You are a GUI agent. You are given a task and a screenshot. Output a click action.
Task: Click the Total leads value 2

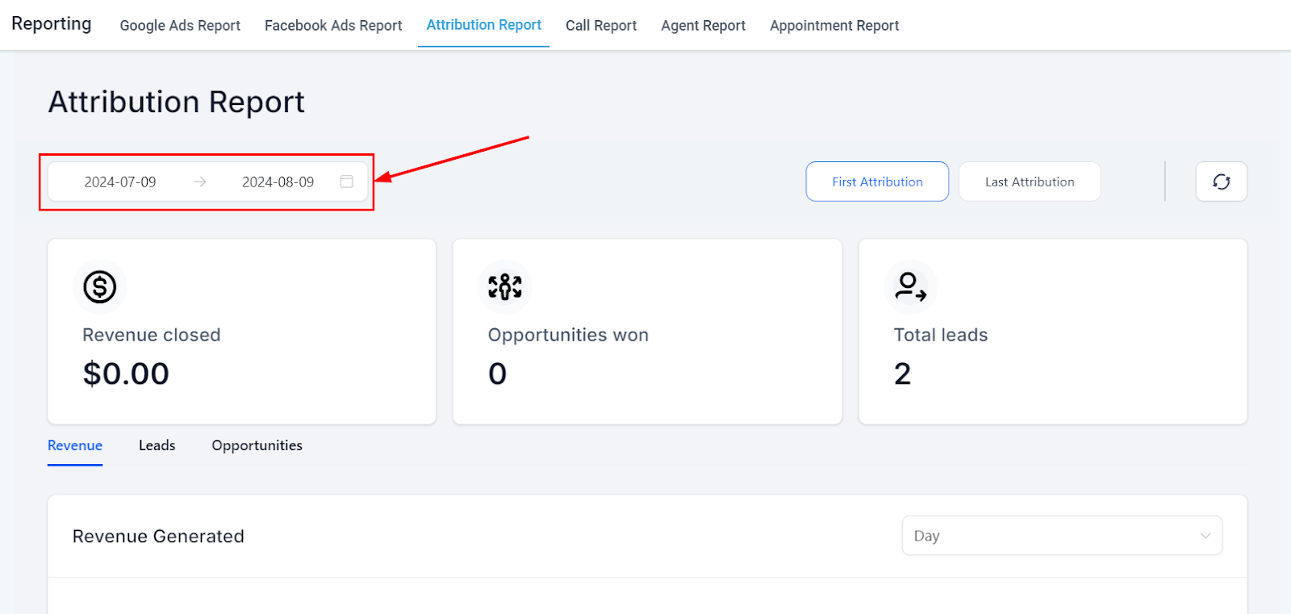tap(903, 374)
